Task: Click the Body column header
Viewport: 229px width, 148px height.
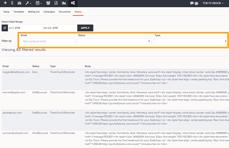Action: click(x=88, y=66)
